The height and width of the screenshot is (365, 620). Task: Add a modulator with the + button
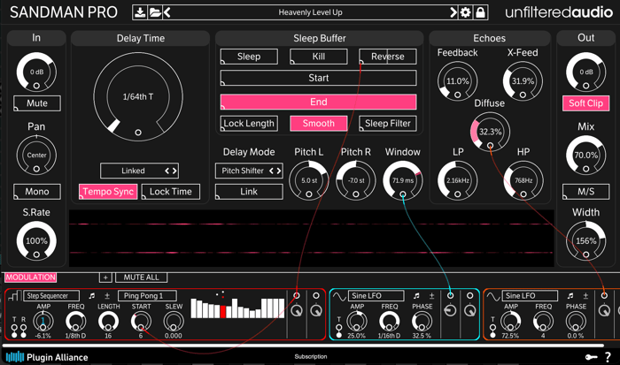coord(105,278)
